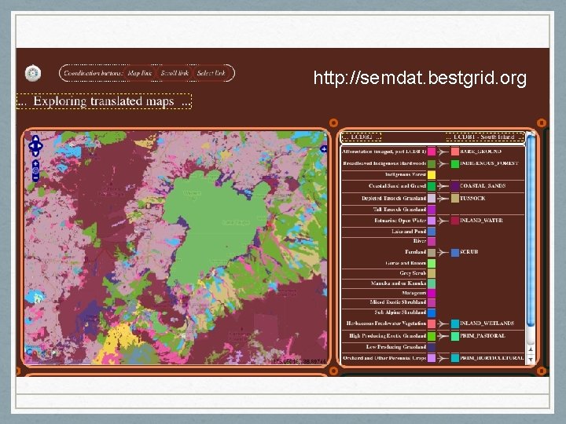Click the legend scrollbar thumb

point(531,231)
